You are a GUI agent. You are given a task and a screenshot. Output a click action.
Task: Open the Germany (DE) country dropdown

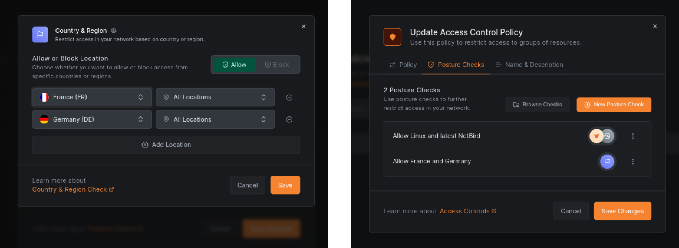point(92,120)
